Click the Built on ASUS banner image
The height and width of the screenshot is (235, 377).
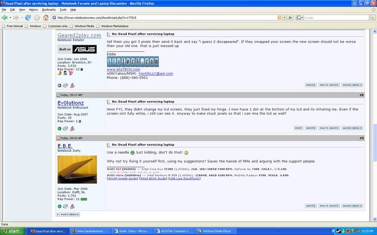77,49
